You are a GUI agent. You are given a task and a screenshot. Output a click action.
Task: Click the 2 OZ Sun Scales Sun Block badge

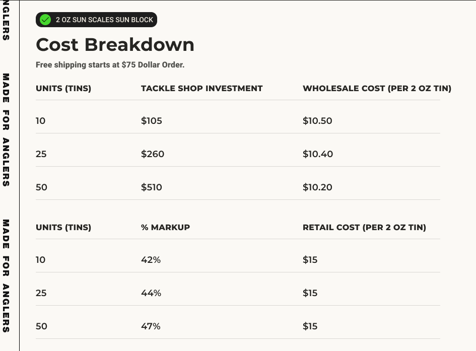click(97, 20)
